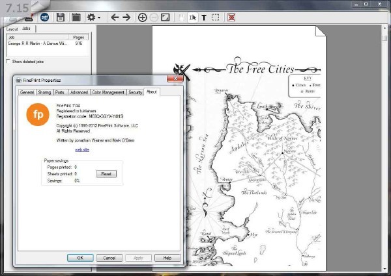Click OK in FinePrint Properties

80,258
